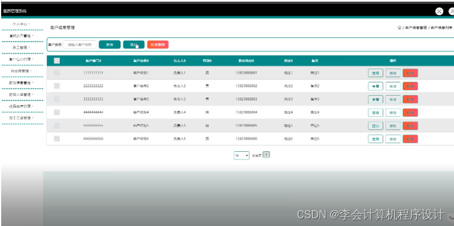Click 客户信息列表 in the breadcrumb
Image resolution: width=454 pixels, height=226 pixels.
[x=441, y=27]
